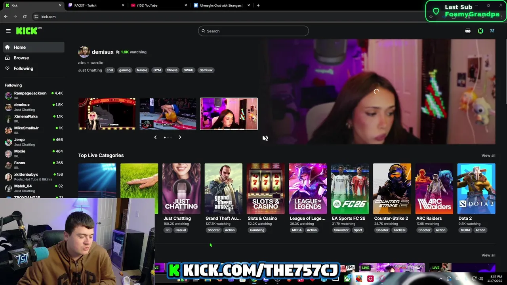Click the KICK logo
The image size is (507, 285).
29,31
